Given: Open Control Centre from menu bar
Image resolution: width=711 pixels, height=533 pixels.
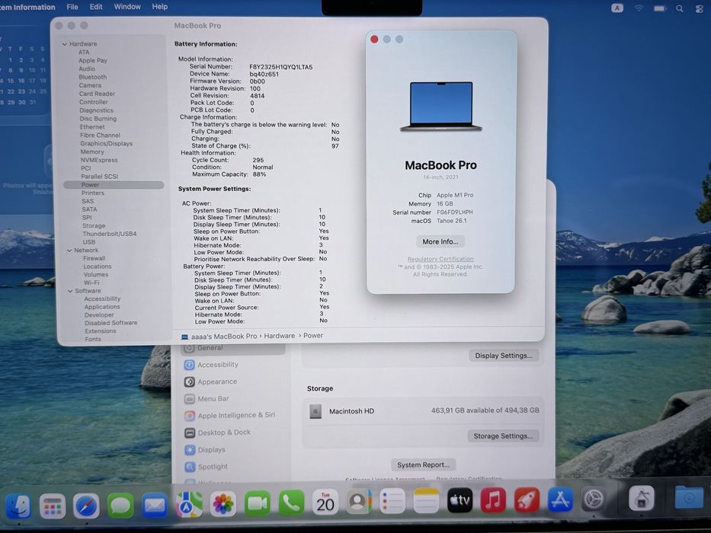Looking at the screenshot, I should [700, 8].
